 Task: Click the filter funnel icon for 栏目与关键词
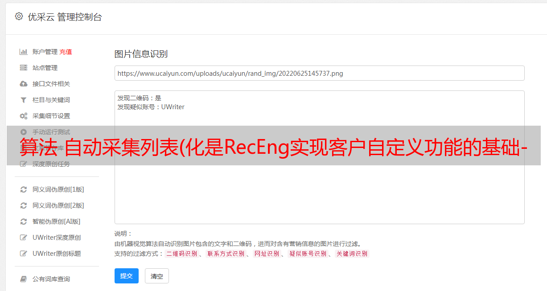pyautogui.click(x=24, y=100)
